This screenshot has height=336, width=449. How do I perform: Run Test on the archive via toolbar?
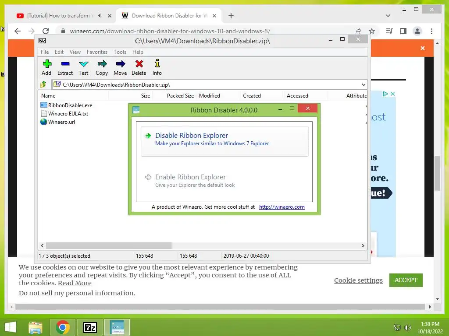[83, 67]
